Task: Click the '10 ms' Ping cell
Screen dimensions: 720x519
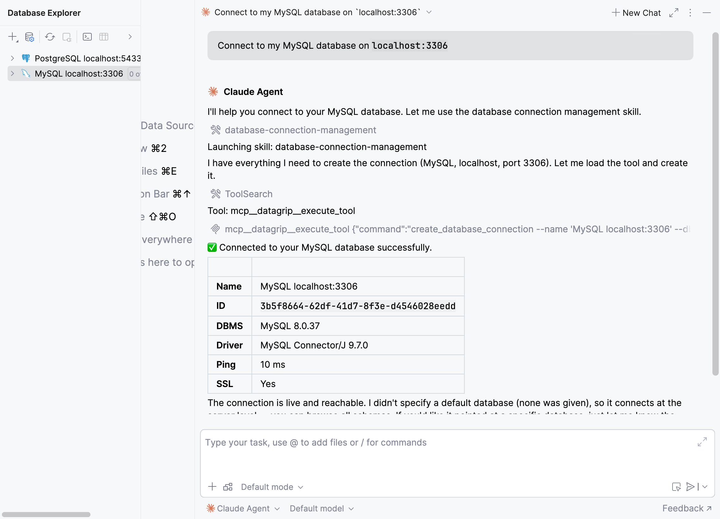Action: point(358,365)
